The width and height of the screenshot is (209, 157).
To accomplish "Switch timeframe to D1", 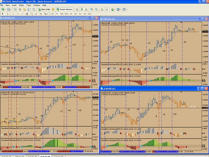I will point(80,14).
